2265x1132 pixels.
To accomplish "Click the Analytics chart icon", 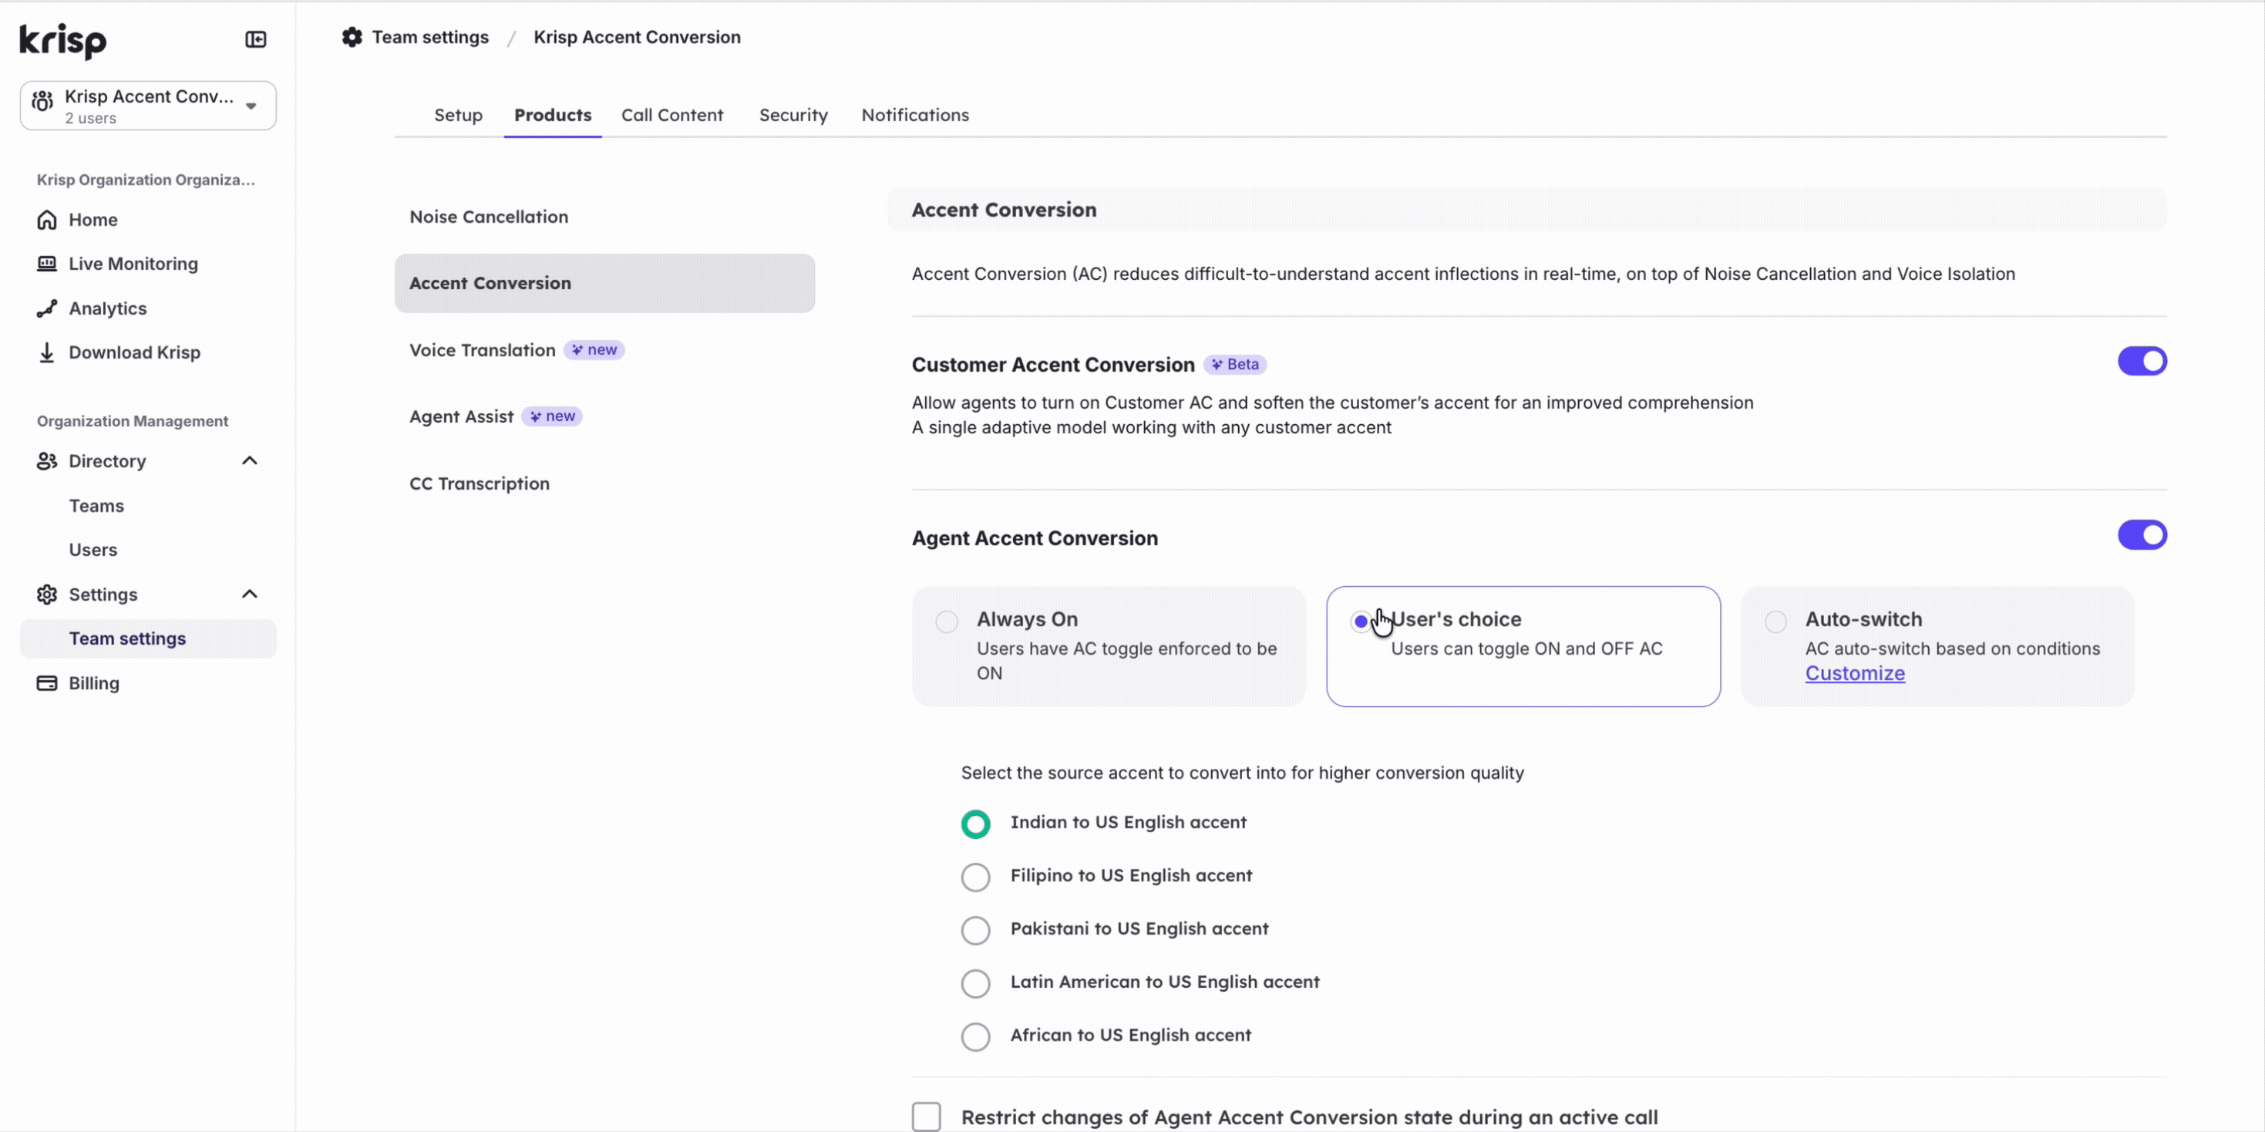I will [46, 308].
